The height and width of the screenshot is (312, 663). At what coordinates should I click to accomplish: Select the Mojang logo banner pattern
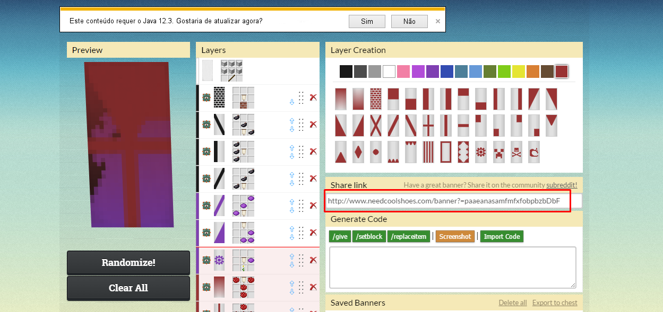533,152
